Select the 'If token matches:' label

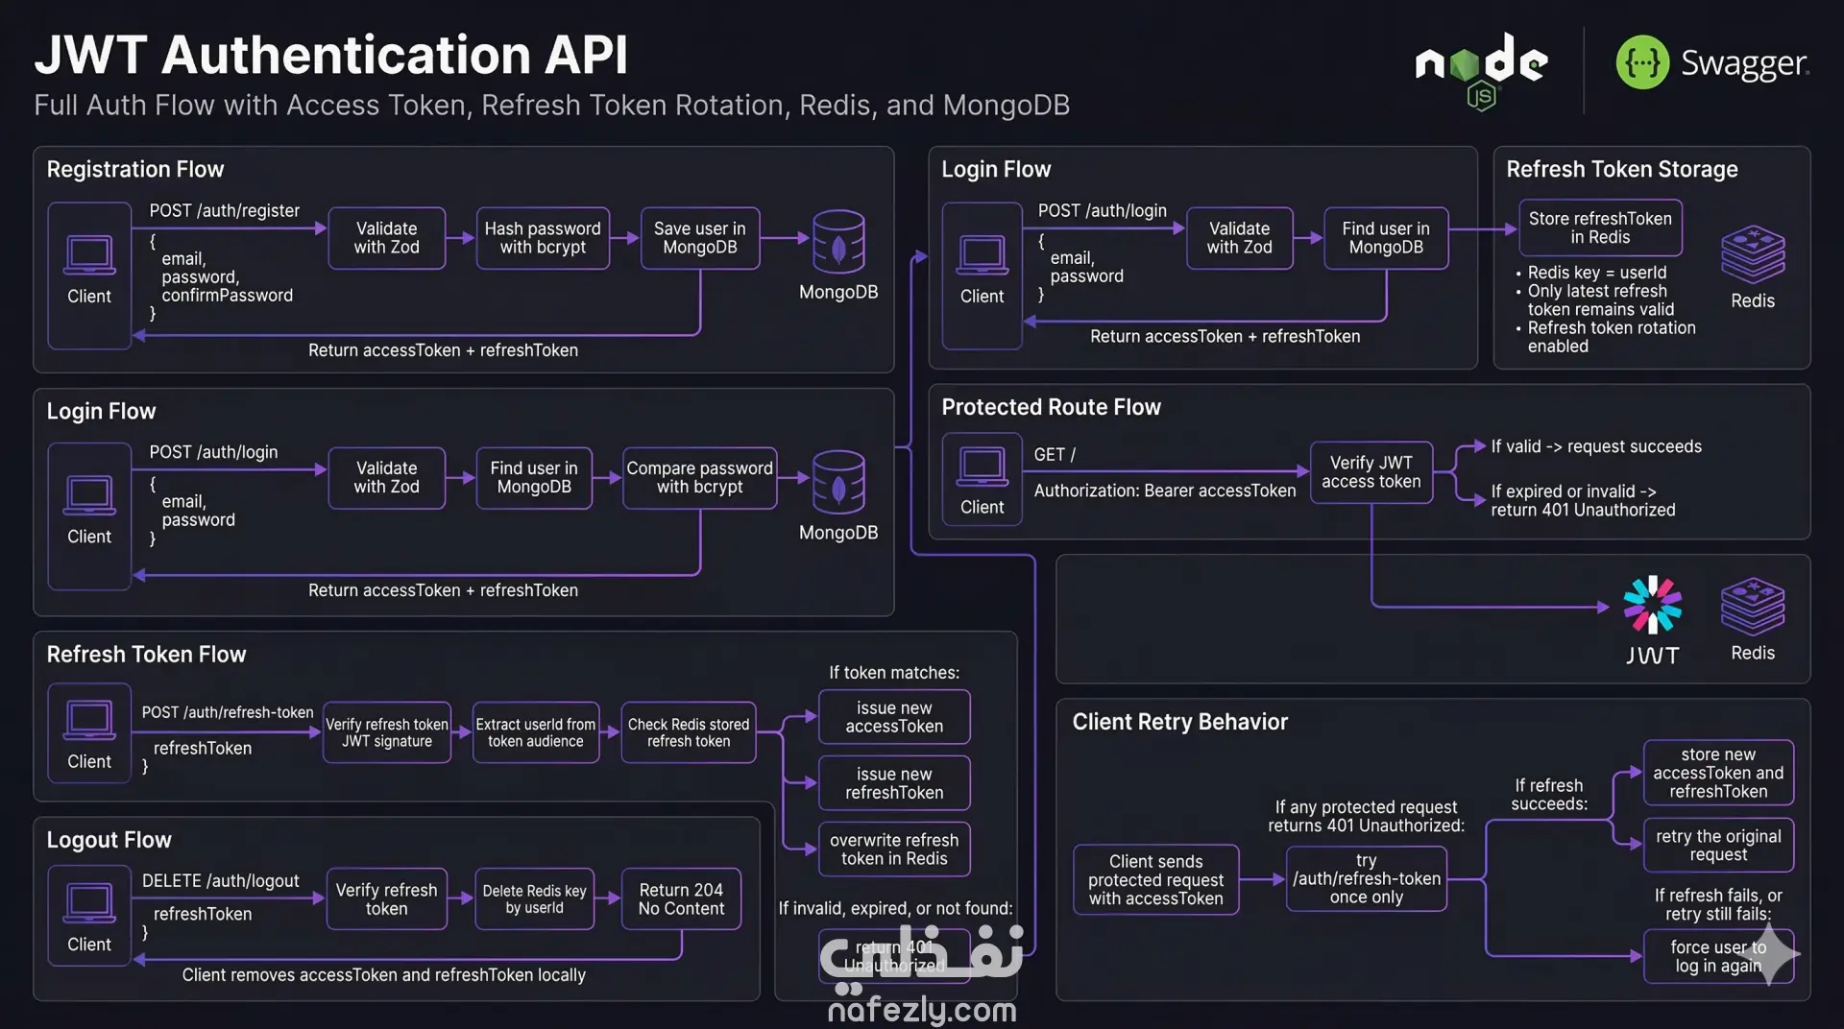tap(894, 673)
